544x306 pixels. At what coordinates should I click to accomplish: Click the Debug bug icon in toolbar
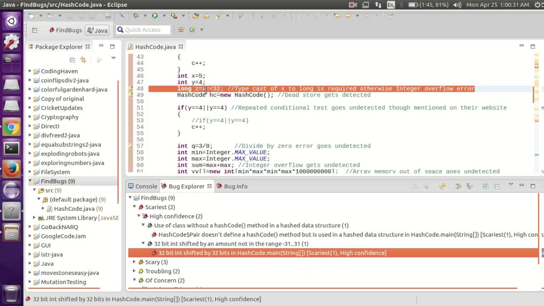pos(136,16)
